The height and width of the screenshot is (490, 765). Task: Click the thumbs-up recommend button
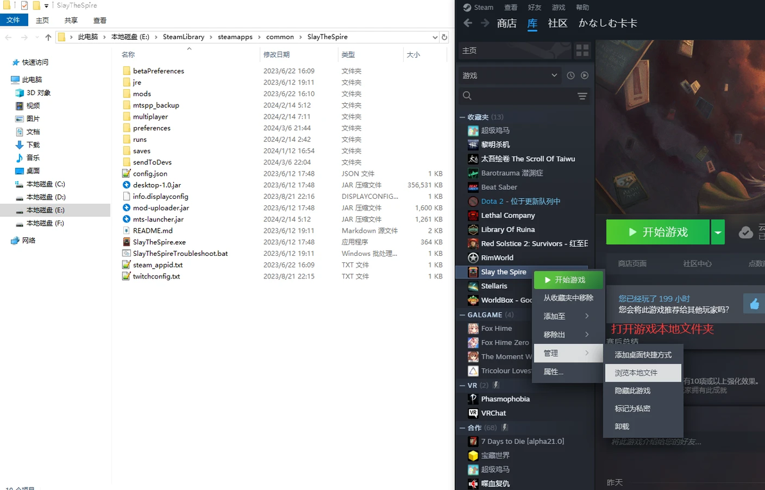[x=754, y=304]
